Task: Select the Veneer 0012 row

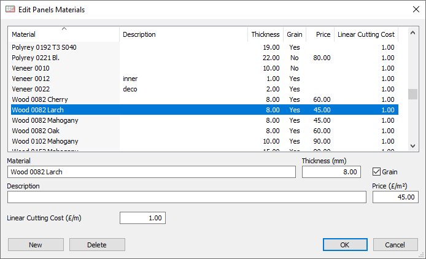Action: click(x=204, y=79)
